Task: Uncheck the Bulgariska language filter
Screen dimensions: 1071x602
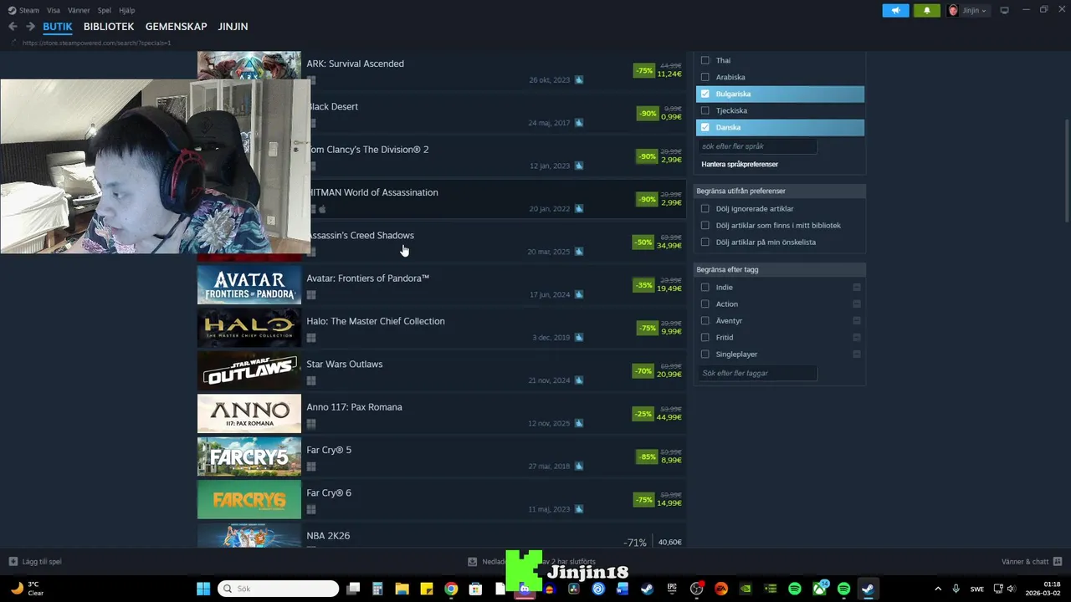Action: click(x=705, y=94)
